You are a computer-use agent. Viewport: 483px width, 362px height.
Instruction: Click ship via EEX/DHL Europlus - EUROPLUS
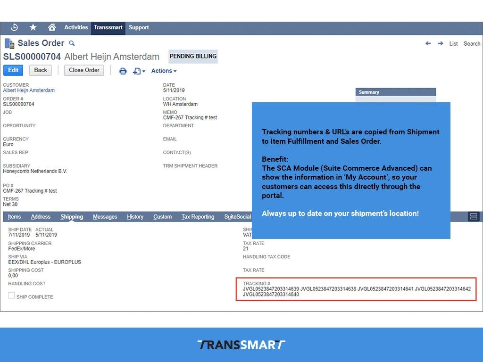[45, 262]
